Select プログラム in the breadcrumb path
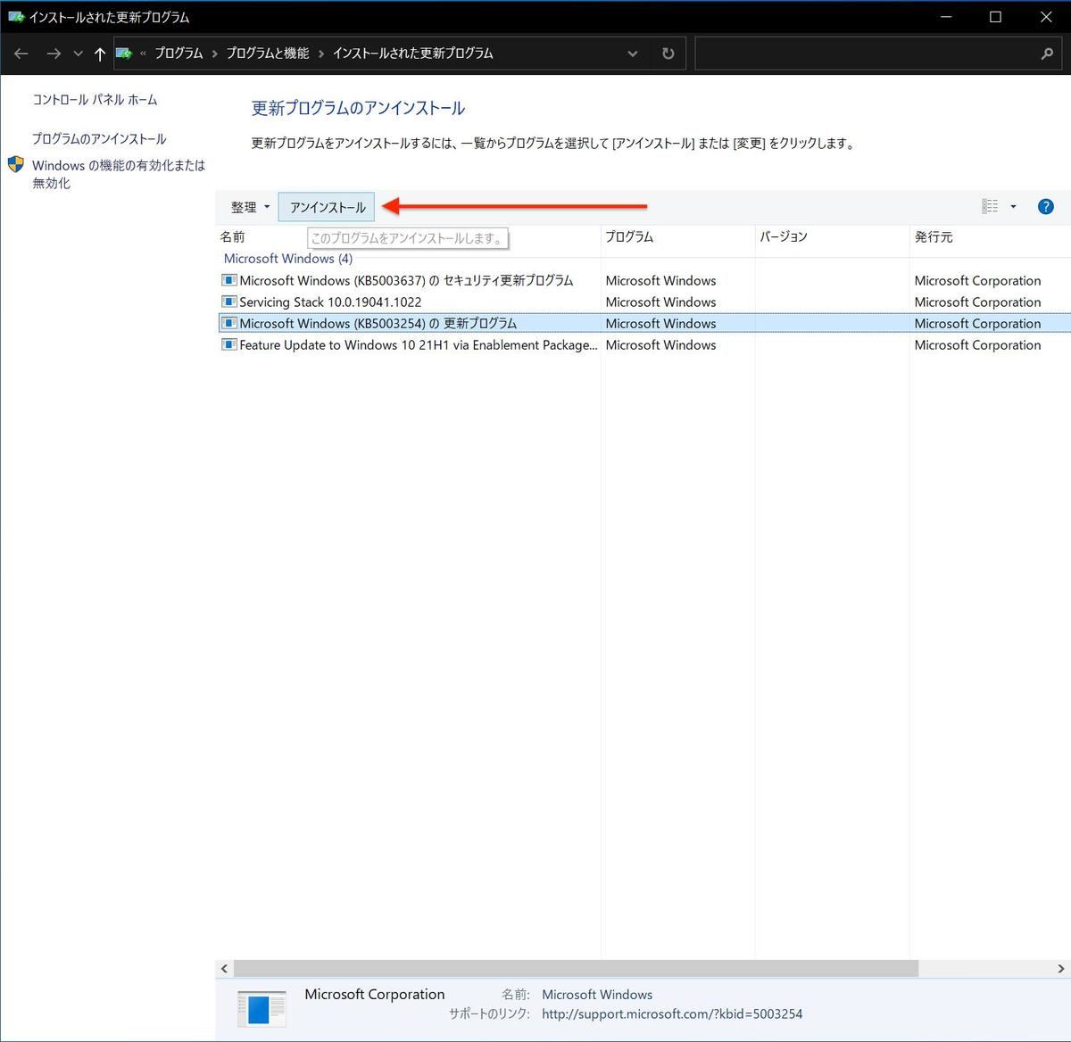Screen dimensions: 1071x1042 178,54
